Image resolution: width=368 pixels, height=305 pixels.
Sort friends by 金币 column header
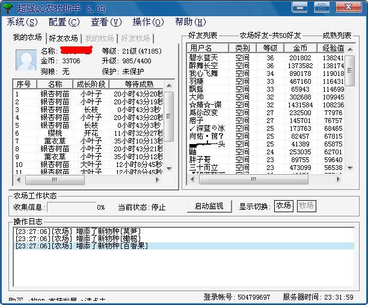point(300,48)
